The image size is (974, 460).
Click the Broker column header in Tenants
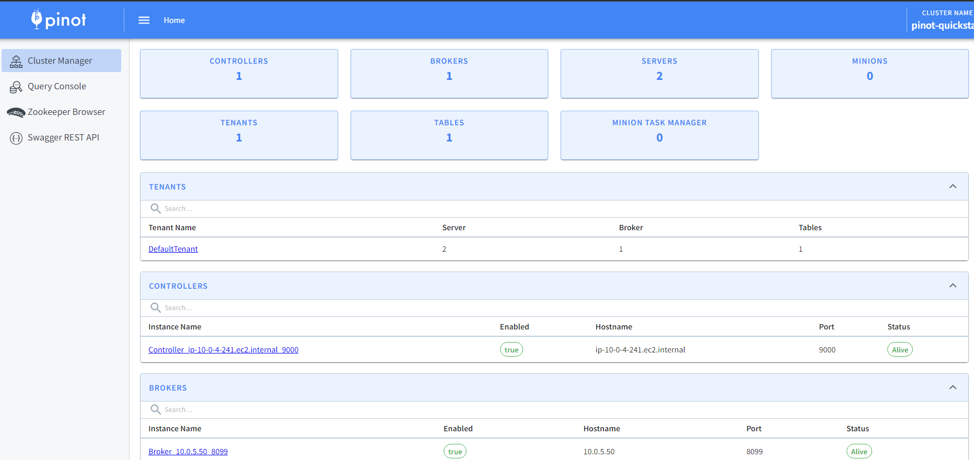[x=631, y=228]
